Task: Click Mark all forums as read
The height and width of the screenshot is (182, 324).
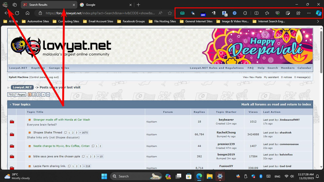Action: [x=276, y=104]
